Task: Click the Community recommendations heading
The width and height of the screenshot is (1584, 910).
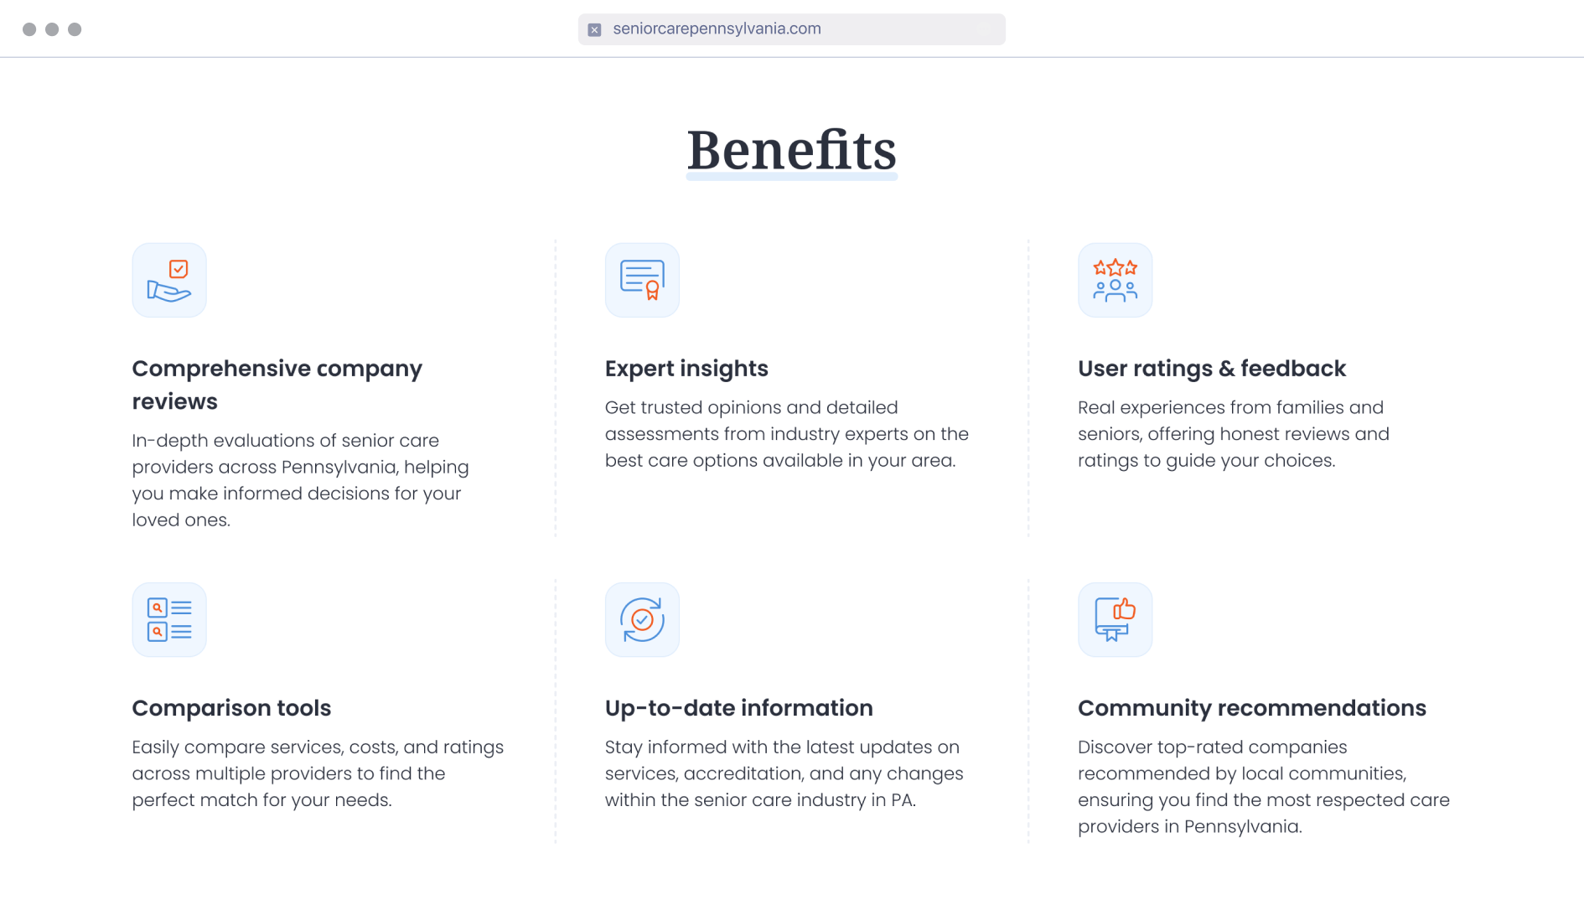Action: click(x=1251, y=708)
